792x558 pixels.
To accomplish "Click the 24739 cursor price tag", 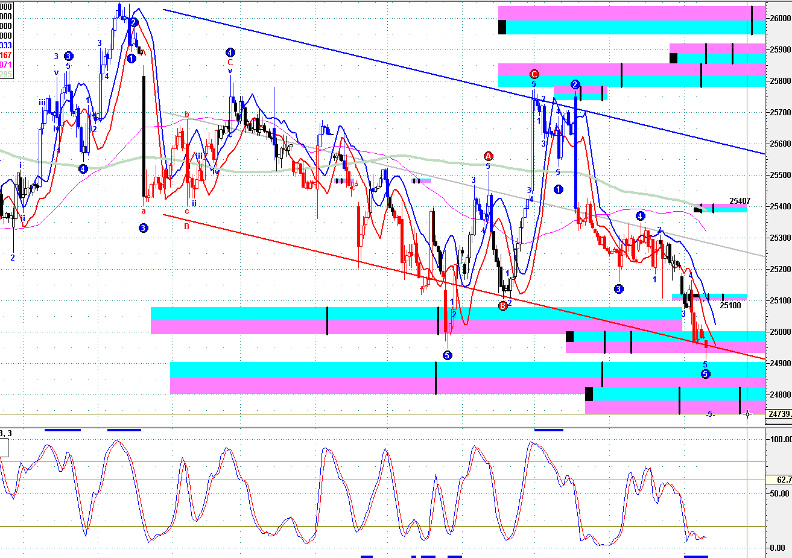I will coord(779,414).
